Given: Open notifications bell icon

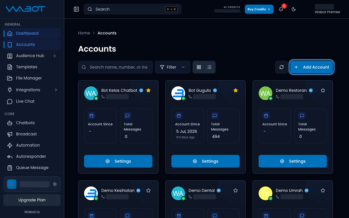Looking at the screenshot, I should coord(281,9).
